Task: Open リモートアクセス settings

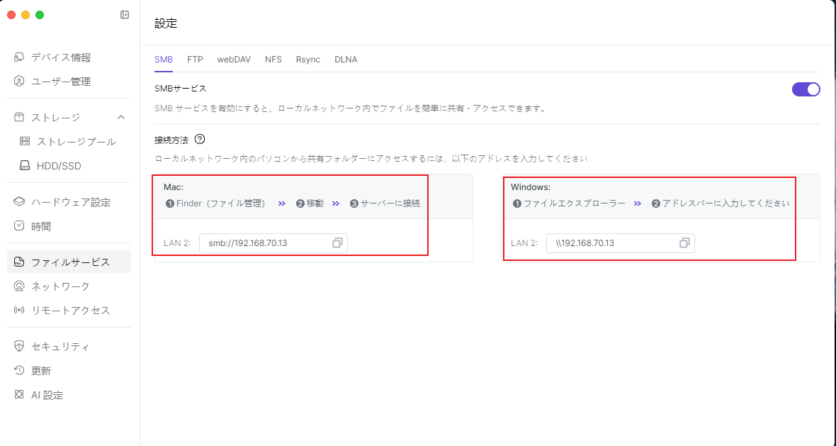Action: pos(70,311)
